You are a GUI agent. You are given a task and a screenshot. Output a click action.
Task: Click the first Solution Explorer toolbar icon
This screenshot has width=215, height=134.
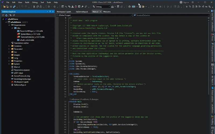3,15
